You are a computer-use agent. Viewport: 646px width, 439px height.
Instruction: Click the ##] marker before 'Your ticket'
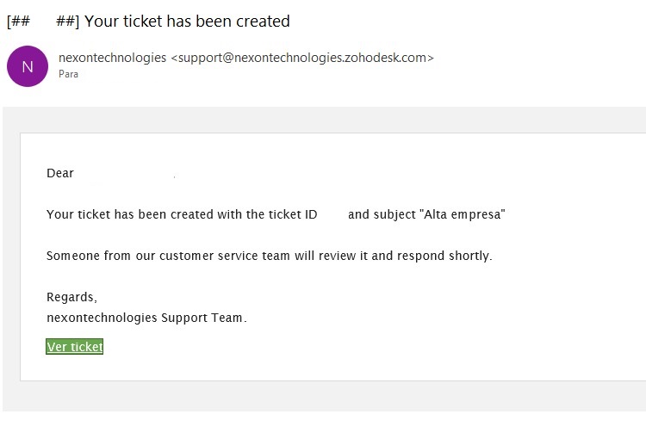point(67,21)
